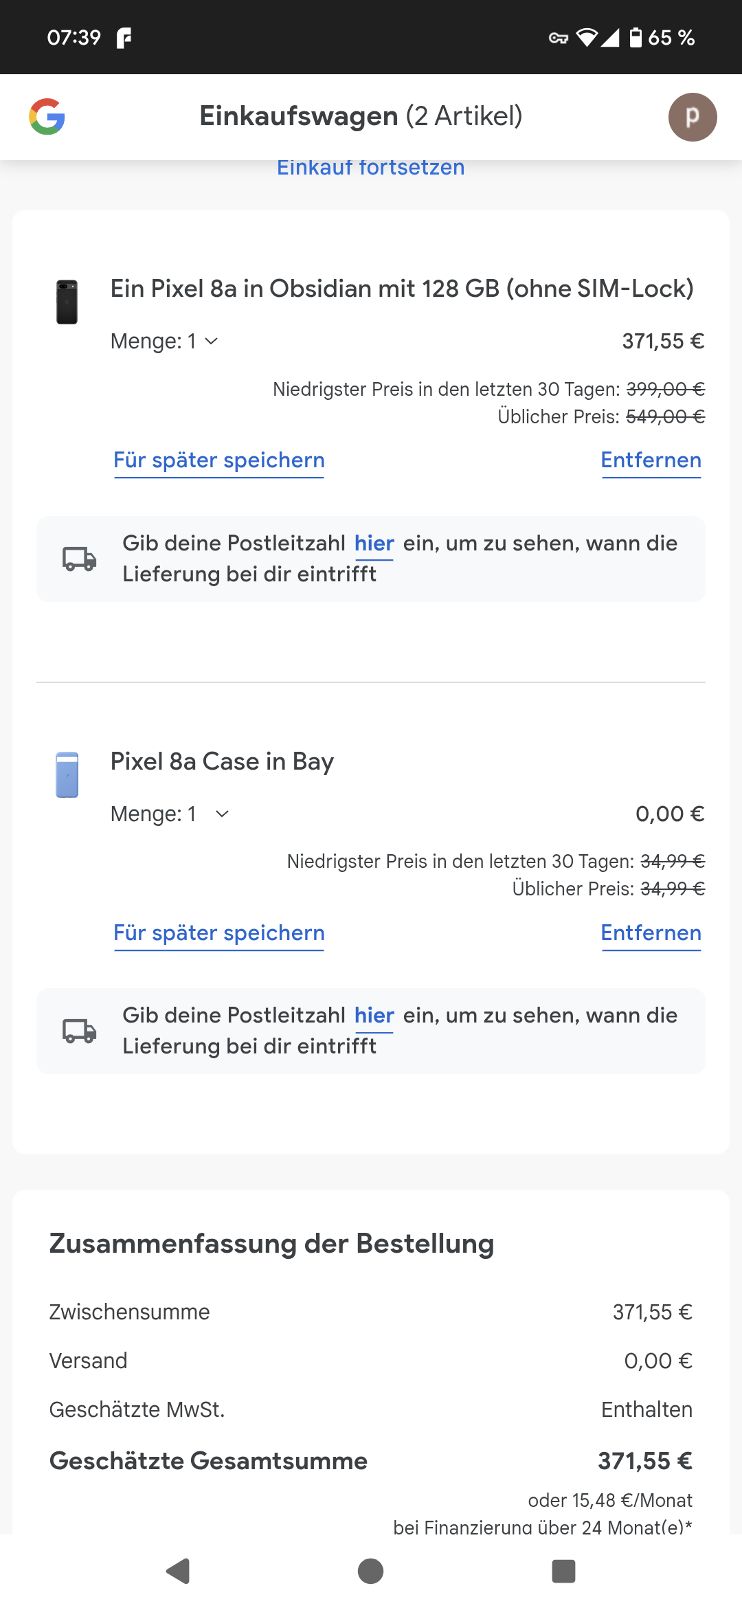Tap the Google logo icon

47,117
